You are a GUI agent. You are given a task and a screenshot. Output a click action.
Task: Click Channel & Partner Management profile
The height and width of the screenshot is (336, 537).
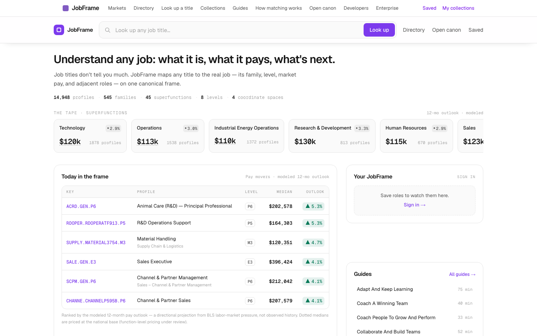tap(172, 278)
